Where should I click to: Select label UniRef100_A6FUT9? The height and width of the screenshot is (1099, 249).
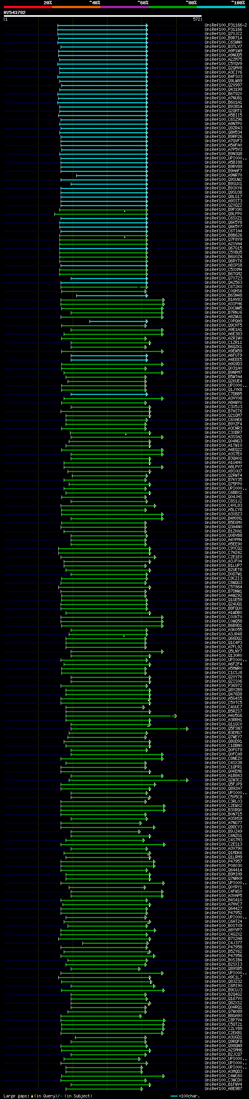pyautogui.click(x=223, y=356)
